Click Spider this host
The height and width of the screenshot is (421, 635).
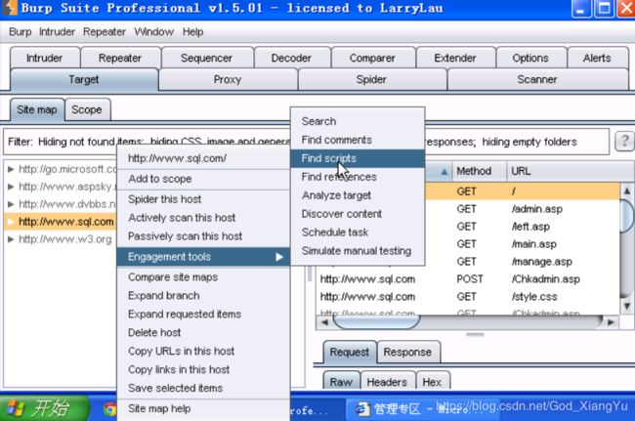coord(203,199)
